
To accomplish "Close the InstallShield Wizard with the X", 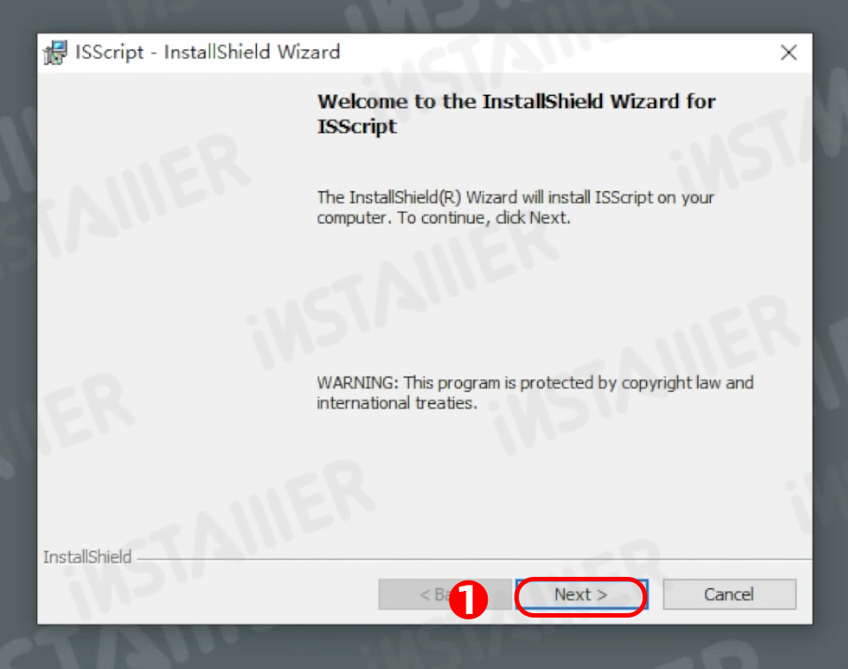I will [x=789, y=52].
